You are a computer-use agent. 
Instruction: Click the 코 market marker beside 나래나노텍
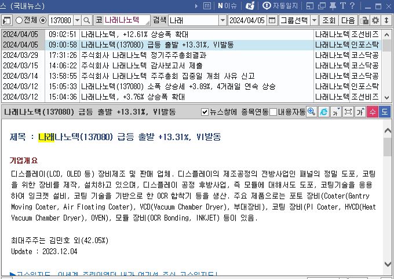pos(99,20)
